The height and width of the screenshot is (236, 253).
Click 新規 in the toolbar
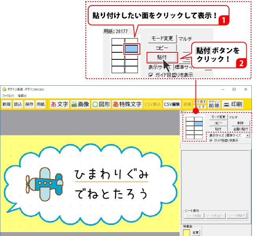6,104
